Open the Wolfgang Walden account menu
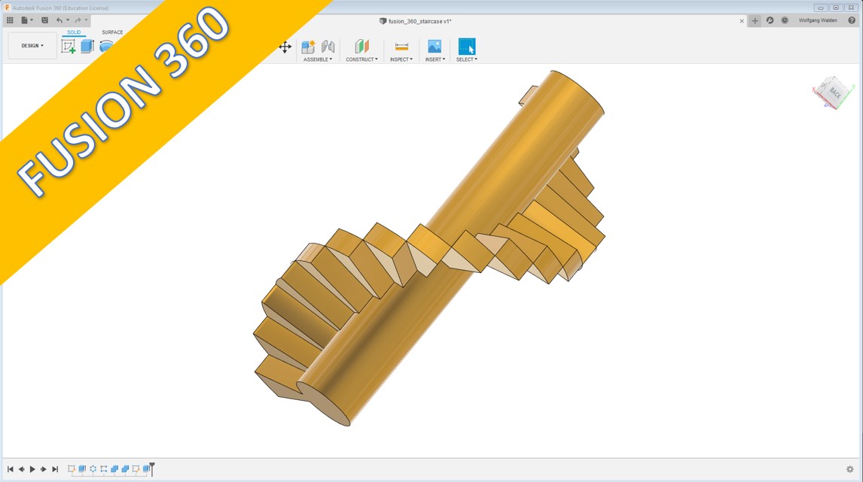The height and width of the screenshot is (482, 863). tap(818, 20)
